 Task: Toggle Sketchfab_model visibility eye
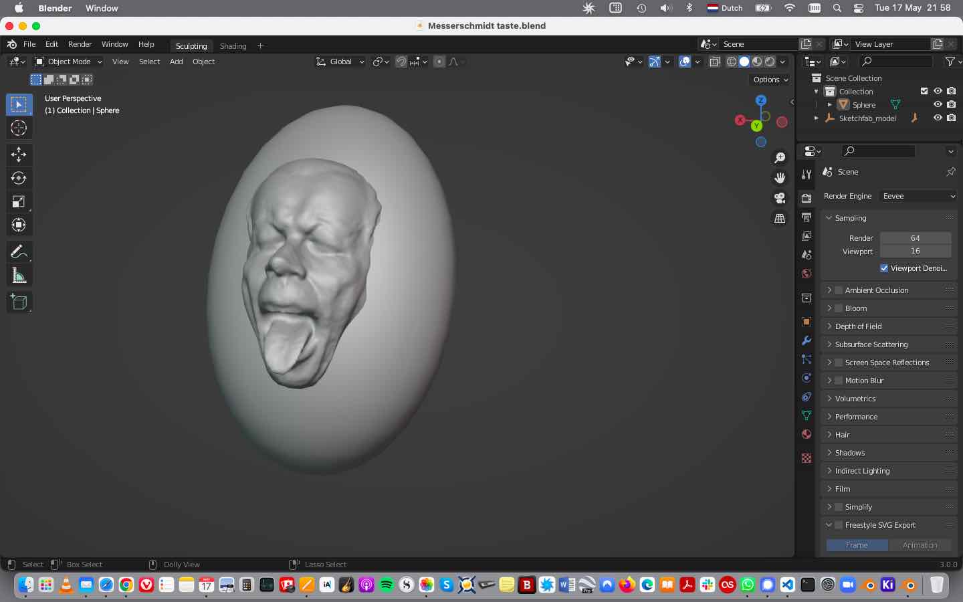click(x=938, y=118)
